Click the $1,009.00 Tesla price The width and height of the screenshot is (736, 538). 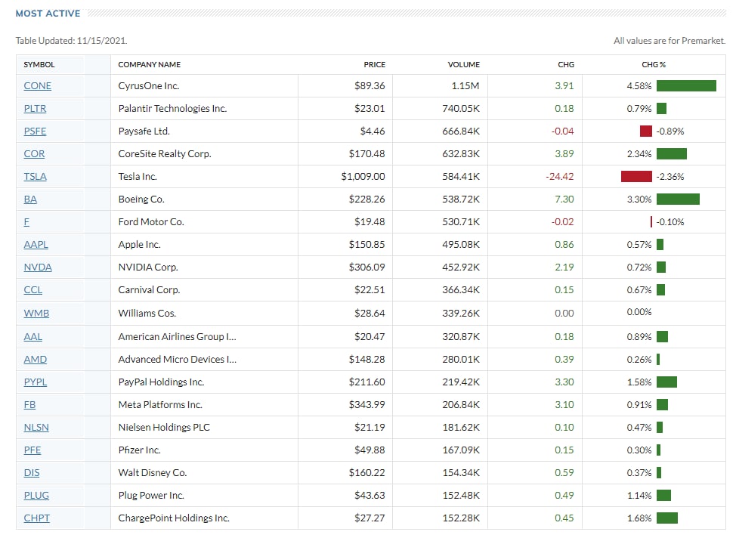[363, 177]
